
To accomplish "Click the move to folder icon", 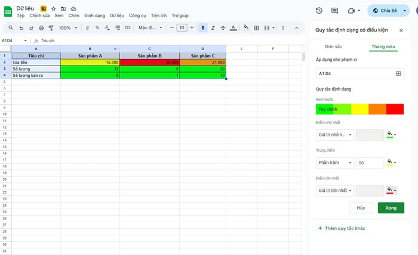I will point(63,9).
